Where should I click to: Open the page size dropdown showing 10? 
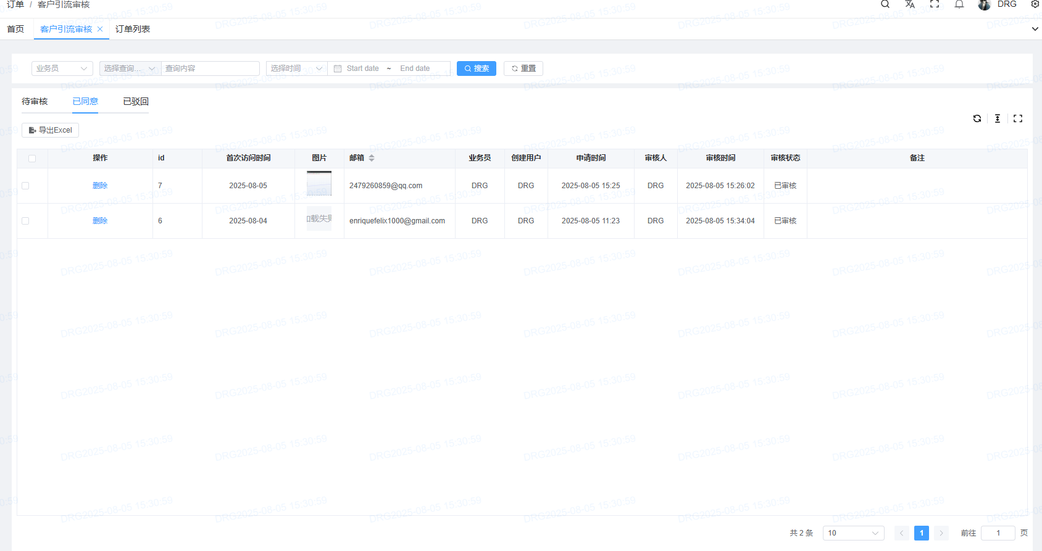[x=853, y=533]
